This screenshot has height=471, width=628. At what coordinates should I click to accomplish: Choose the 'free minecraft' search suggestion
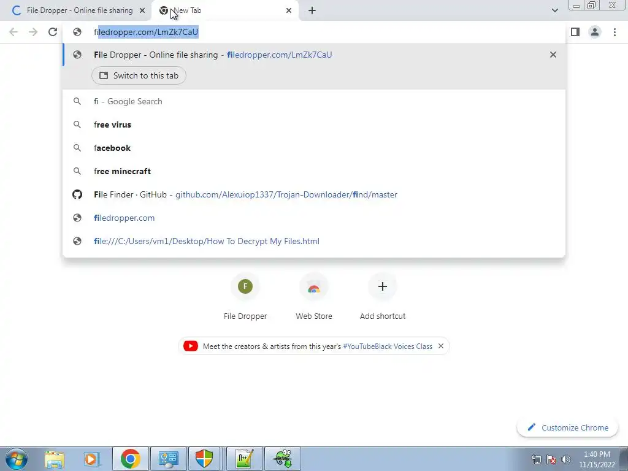314,171
